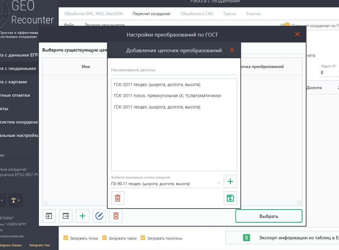Toggle the 'Пересчет координат по ГОСТ' switch
The width and height of the screenshot is (339, 250).
(x=285, y=25)
